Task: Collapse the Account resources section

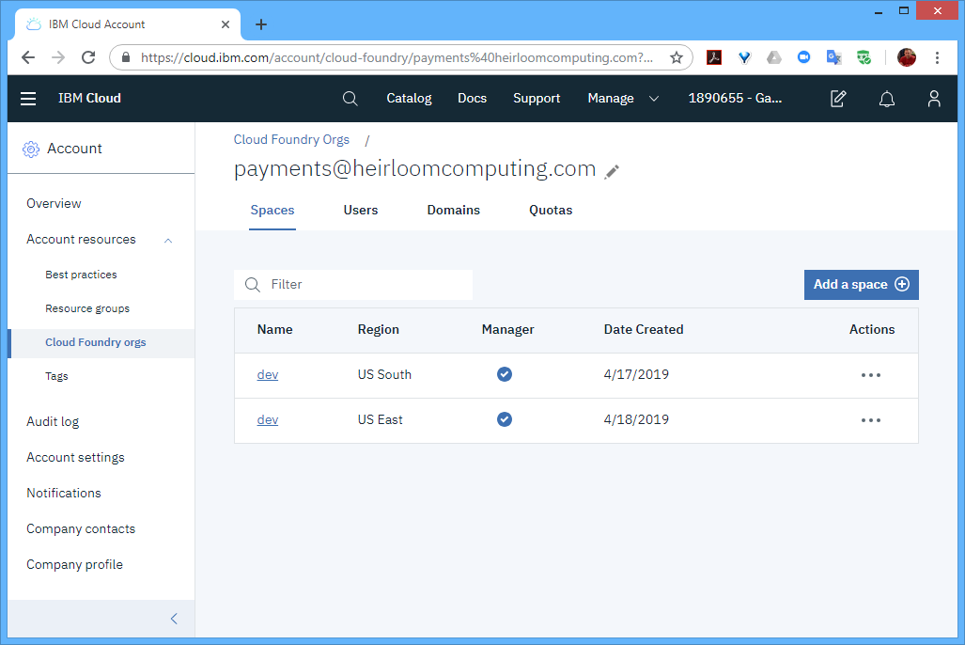Action: (x=168, y=241)
